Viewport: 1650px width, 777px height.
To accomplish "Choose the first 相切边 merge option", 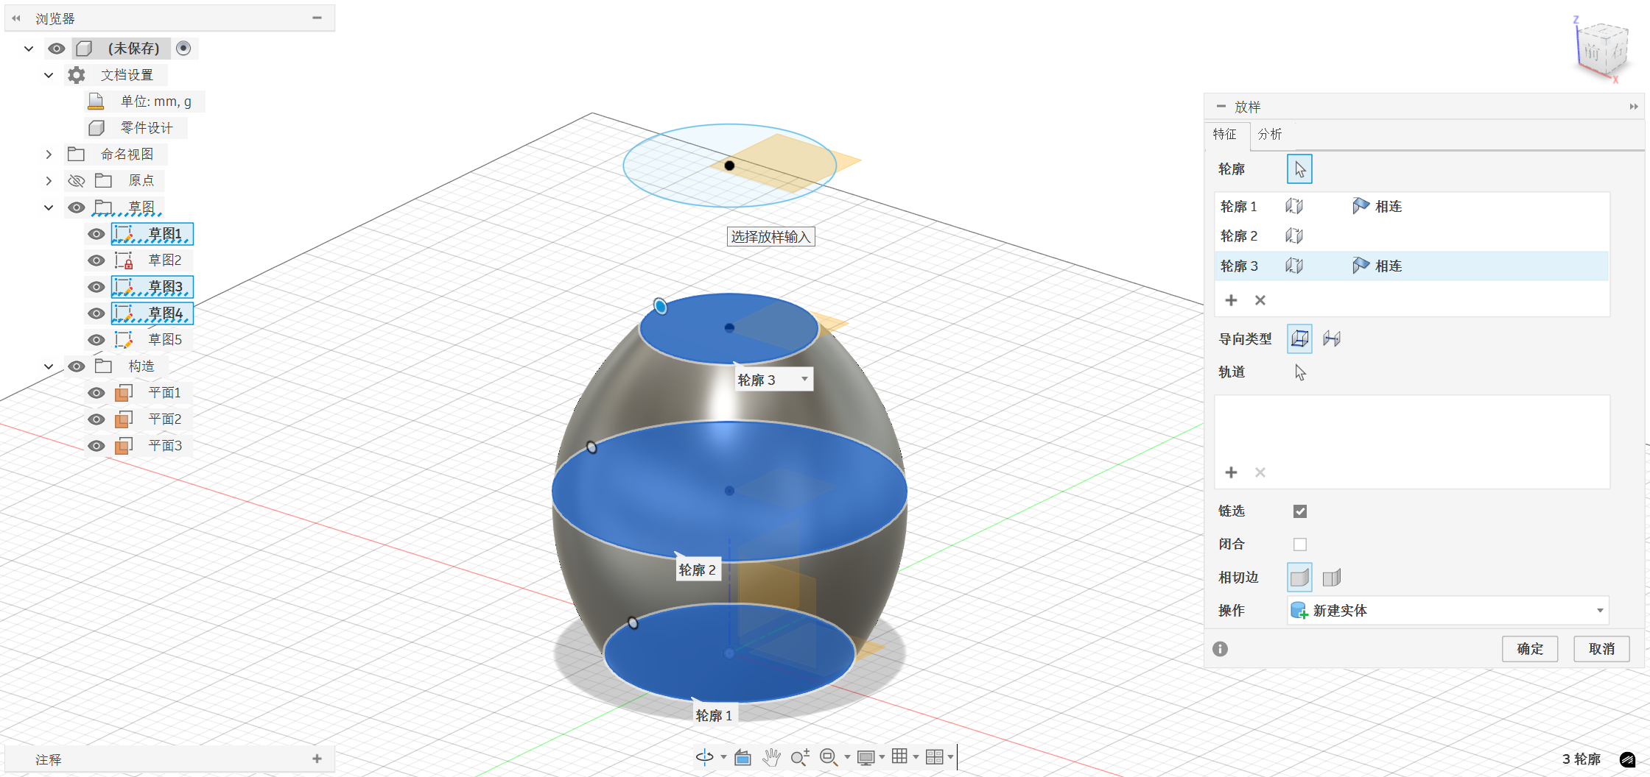I will pyautogui.click(x=1299, y=578).
